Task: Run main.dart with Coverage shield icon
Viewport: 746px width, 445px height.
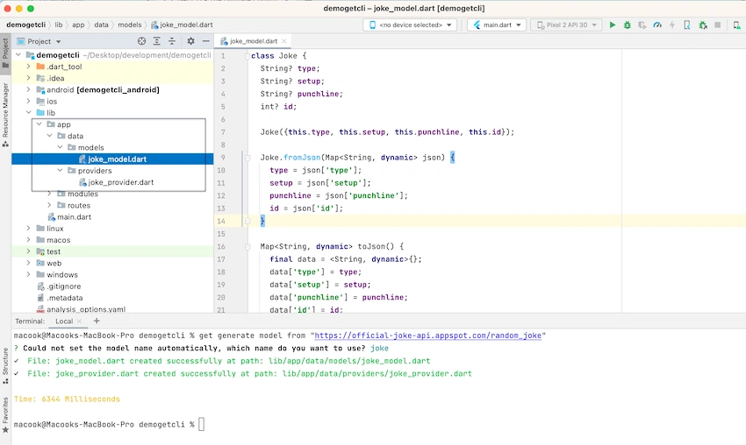Action: (x=642, y=25)
